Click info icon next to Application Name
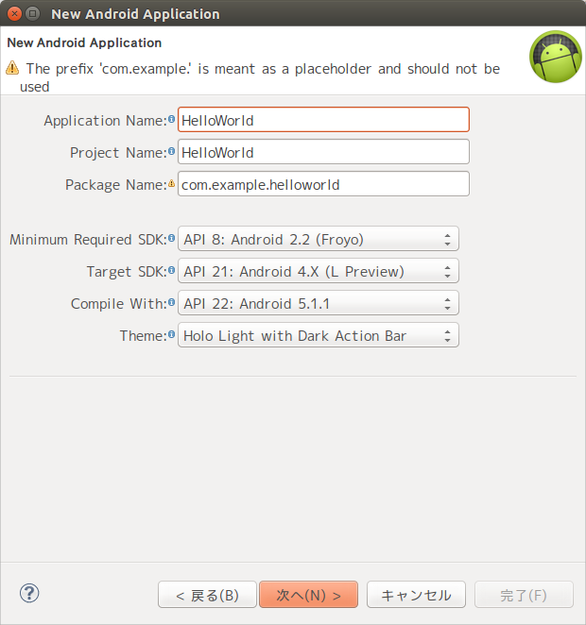 coord(171,119)
